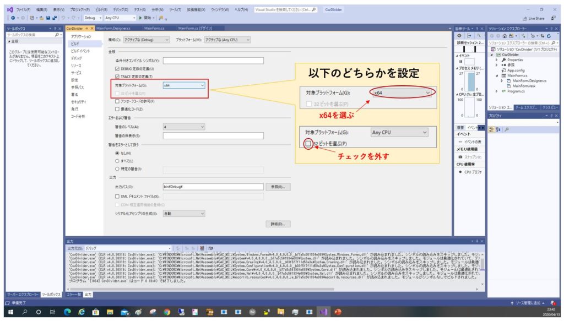The image size is (564, 321).
Task: Select the Signing (署名) settings page
Action: [74, 95]
